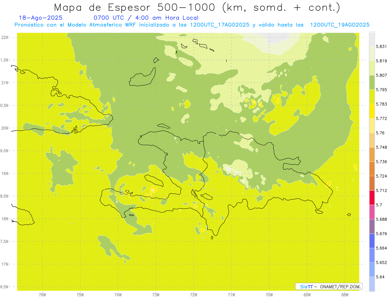Click the latitude axis label '7.5N'
This screenshot has width=387, height=299.
click(5, 242)
